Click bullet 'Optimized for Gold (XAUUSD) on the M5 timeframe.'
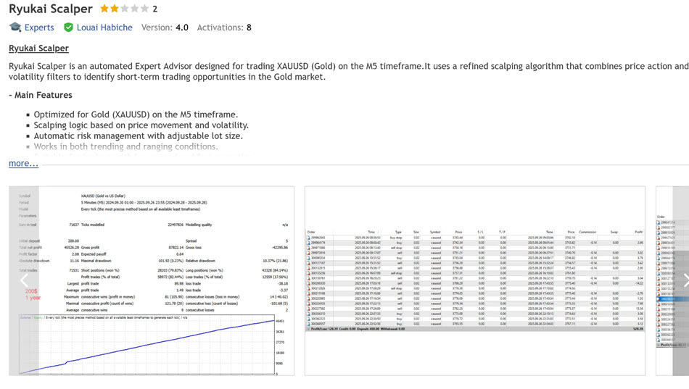The height and width of the screenshot is (389, 689). [136, 114]
